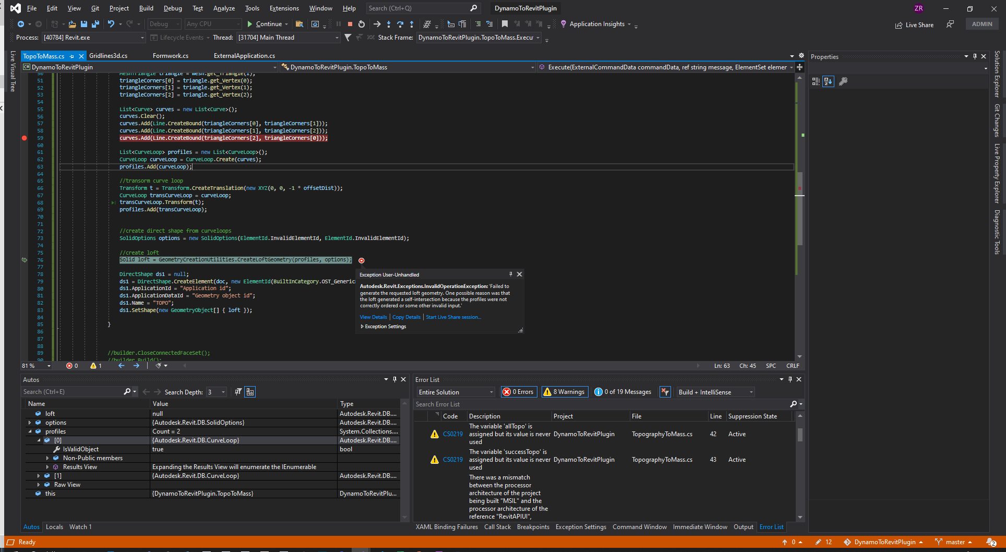1006x552 pixels.
Task: Click the Step Into arrow icon
Action: [389, 24]
